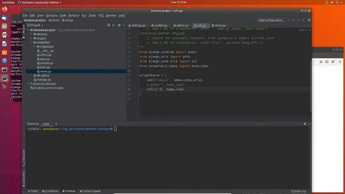
Task: Switch to models.py editor tab
Action: click(x=160, y=25)
